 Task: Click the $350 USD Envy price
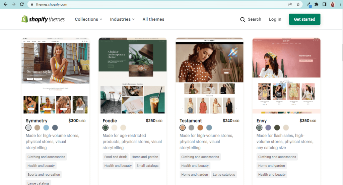coord(308,121)
